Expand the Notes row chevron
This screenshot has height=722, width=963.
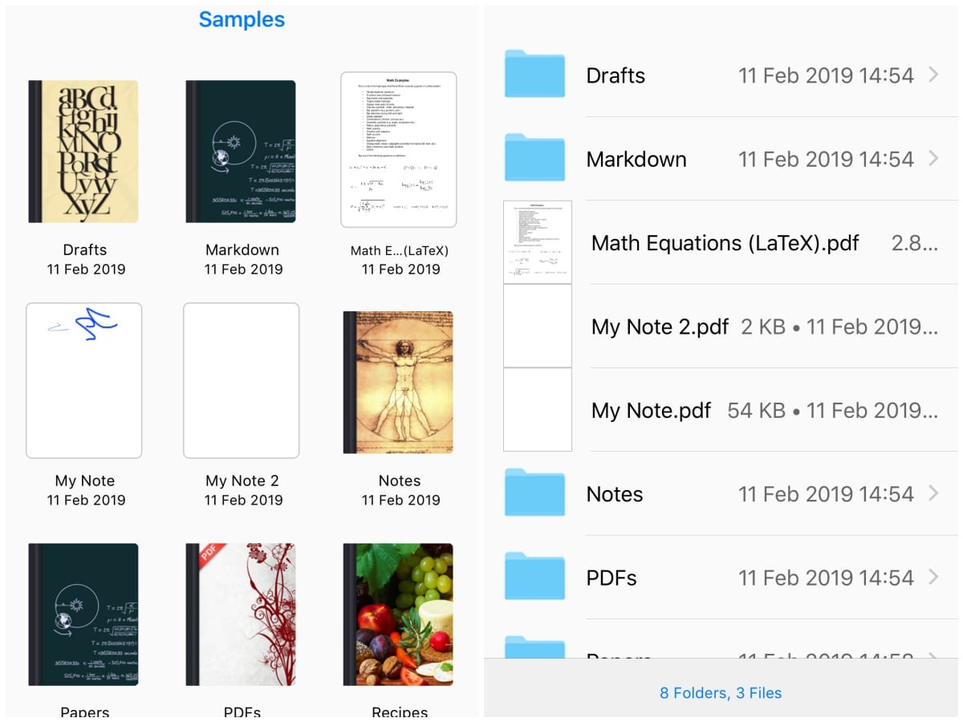933,493
